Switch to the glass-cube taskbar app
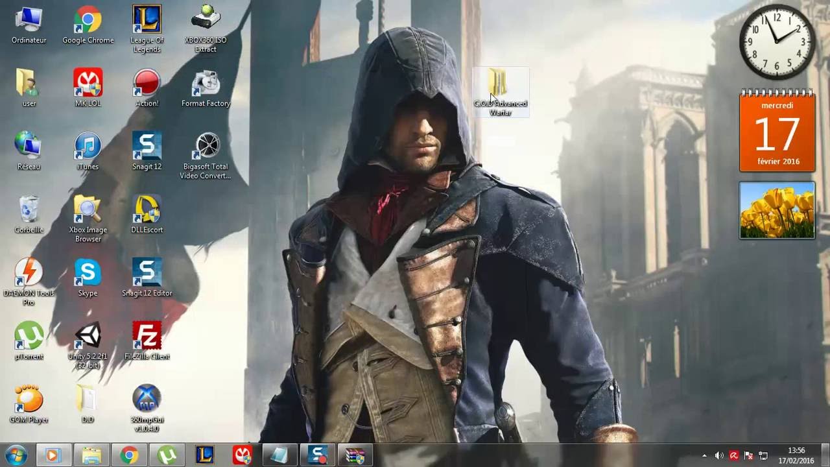Screen dimensions: 830x467 point(280,456)
